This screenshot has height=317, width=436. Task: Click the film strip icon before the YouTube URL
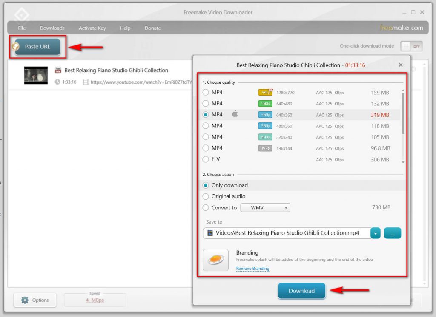coord(85,82)
